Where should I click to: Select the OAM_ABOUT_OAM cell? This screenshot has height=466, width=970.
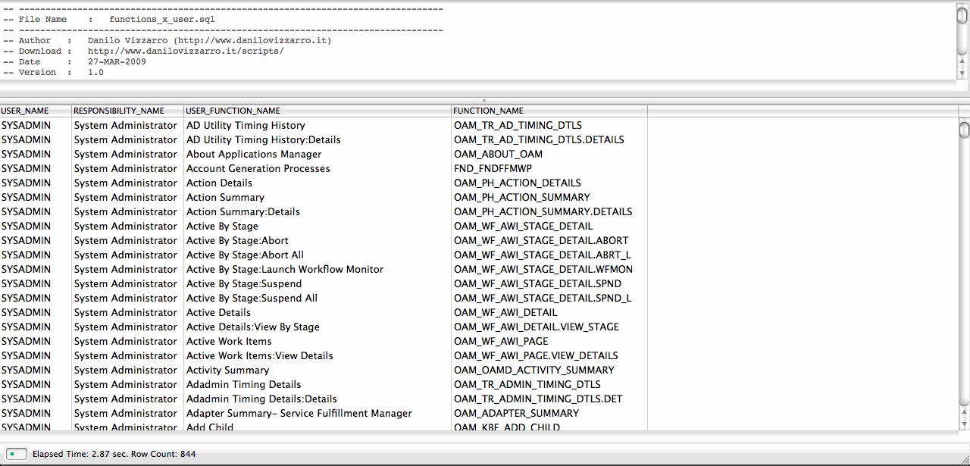point(549,154)
